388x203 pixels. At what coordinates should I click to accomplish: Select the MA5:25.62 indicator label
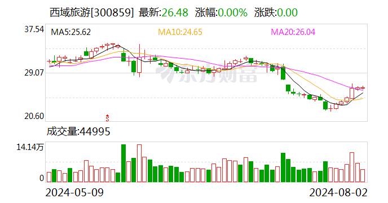(70, 32)
